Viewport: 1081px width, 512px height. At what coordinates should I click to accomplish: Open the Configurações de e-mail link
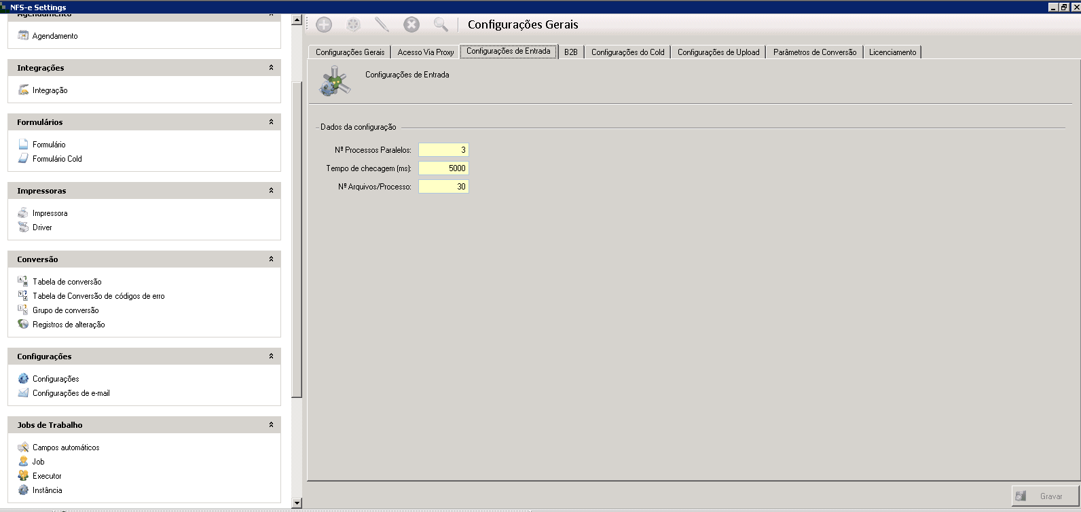[x=71, y=393]
